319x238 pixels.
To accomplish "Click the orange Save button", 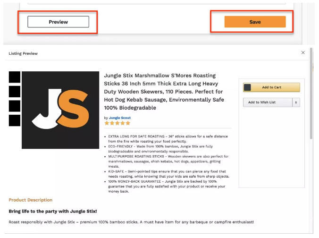I will click(255, 22).
